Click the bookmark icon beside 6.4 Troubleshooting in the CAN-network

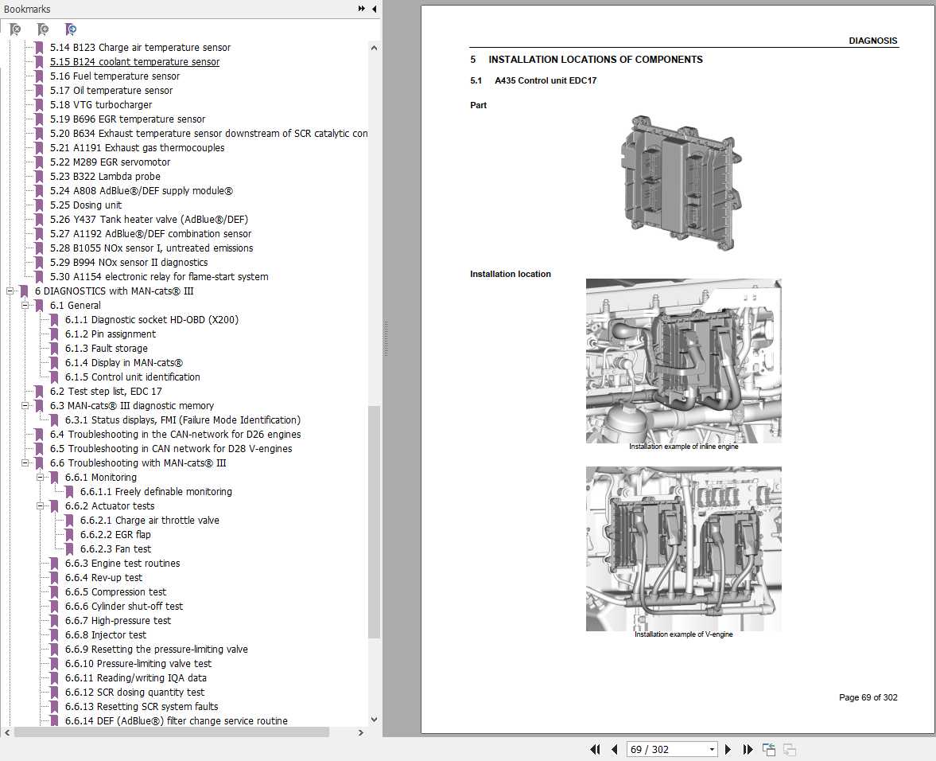point(39,435)
